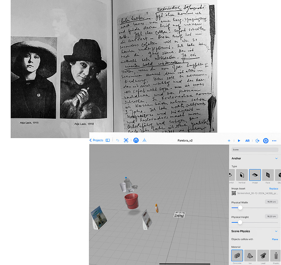Click the caption "Asja Lacis, 1918"
The image size is (281, 265).
click(x=84, y=124)
